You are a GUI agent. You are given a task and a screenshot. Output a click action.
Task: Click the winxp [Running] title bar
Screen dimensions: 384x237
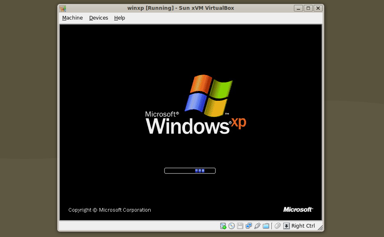180,8
